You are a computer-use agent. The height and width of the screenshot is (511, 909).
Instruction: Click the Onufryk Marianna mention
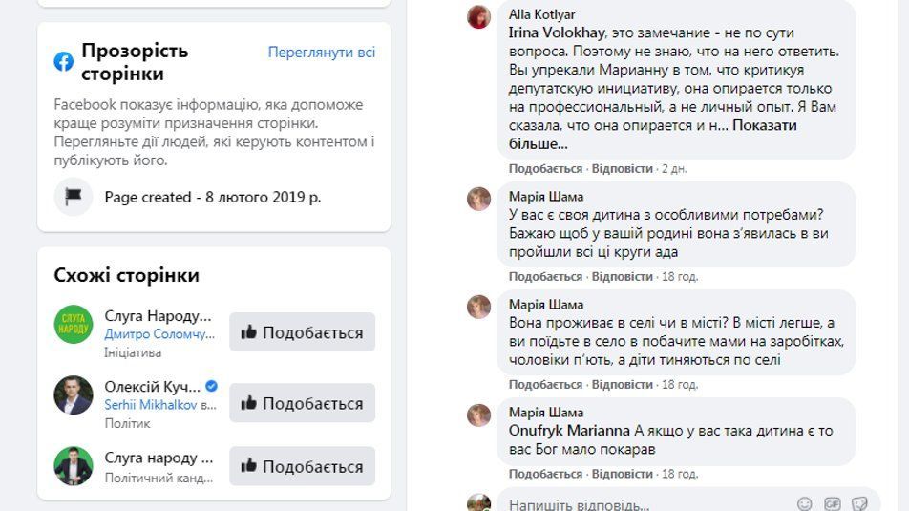(569, 430)
